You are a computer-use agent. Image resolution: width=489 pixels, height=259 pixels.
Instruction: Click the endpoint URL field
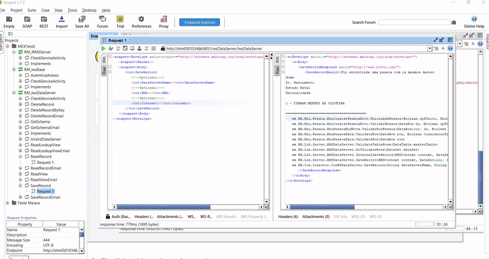pyautogui.click(x=296, y=49)
